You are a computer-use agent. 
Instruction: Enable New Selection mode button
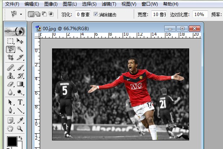(31, 15)
